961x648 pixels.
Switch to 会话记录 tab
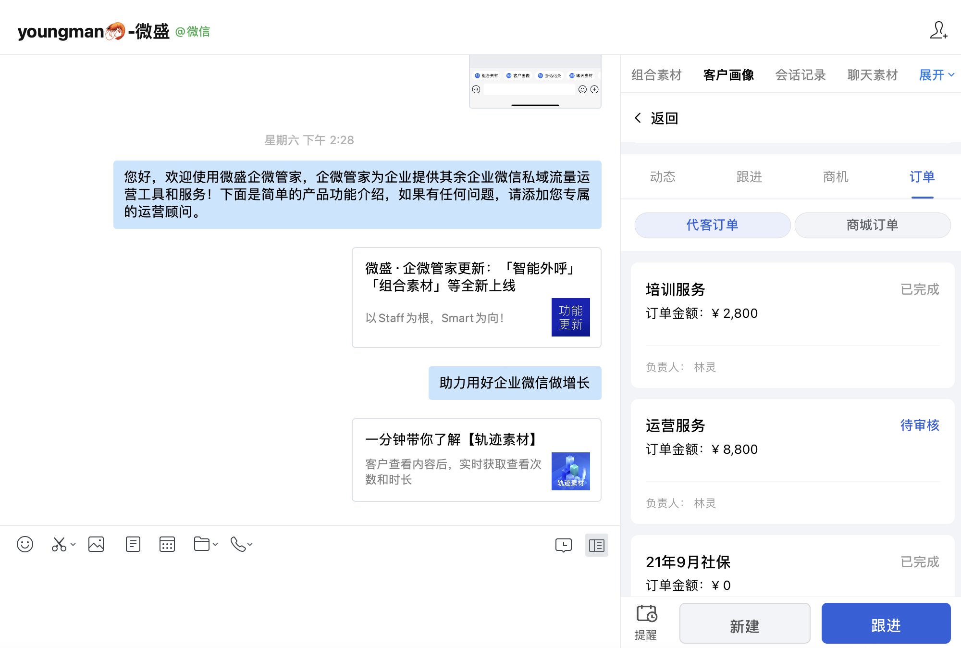click(x=801, y=75)
